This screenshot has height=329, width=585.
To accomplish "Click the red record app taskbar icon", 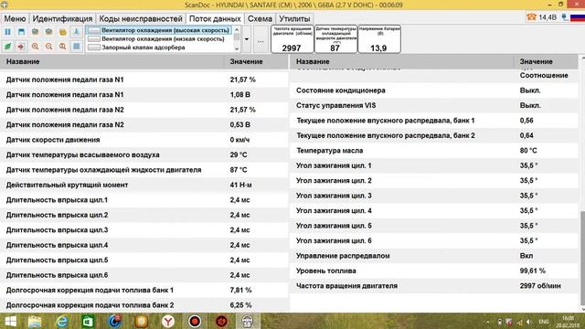I will tap(195, 321).
